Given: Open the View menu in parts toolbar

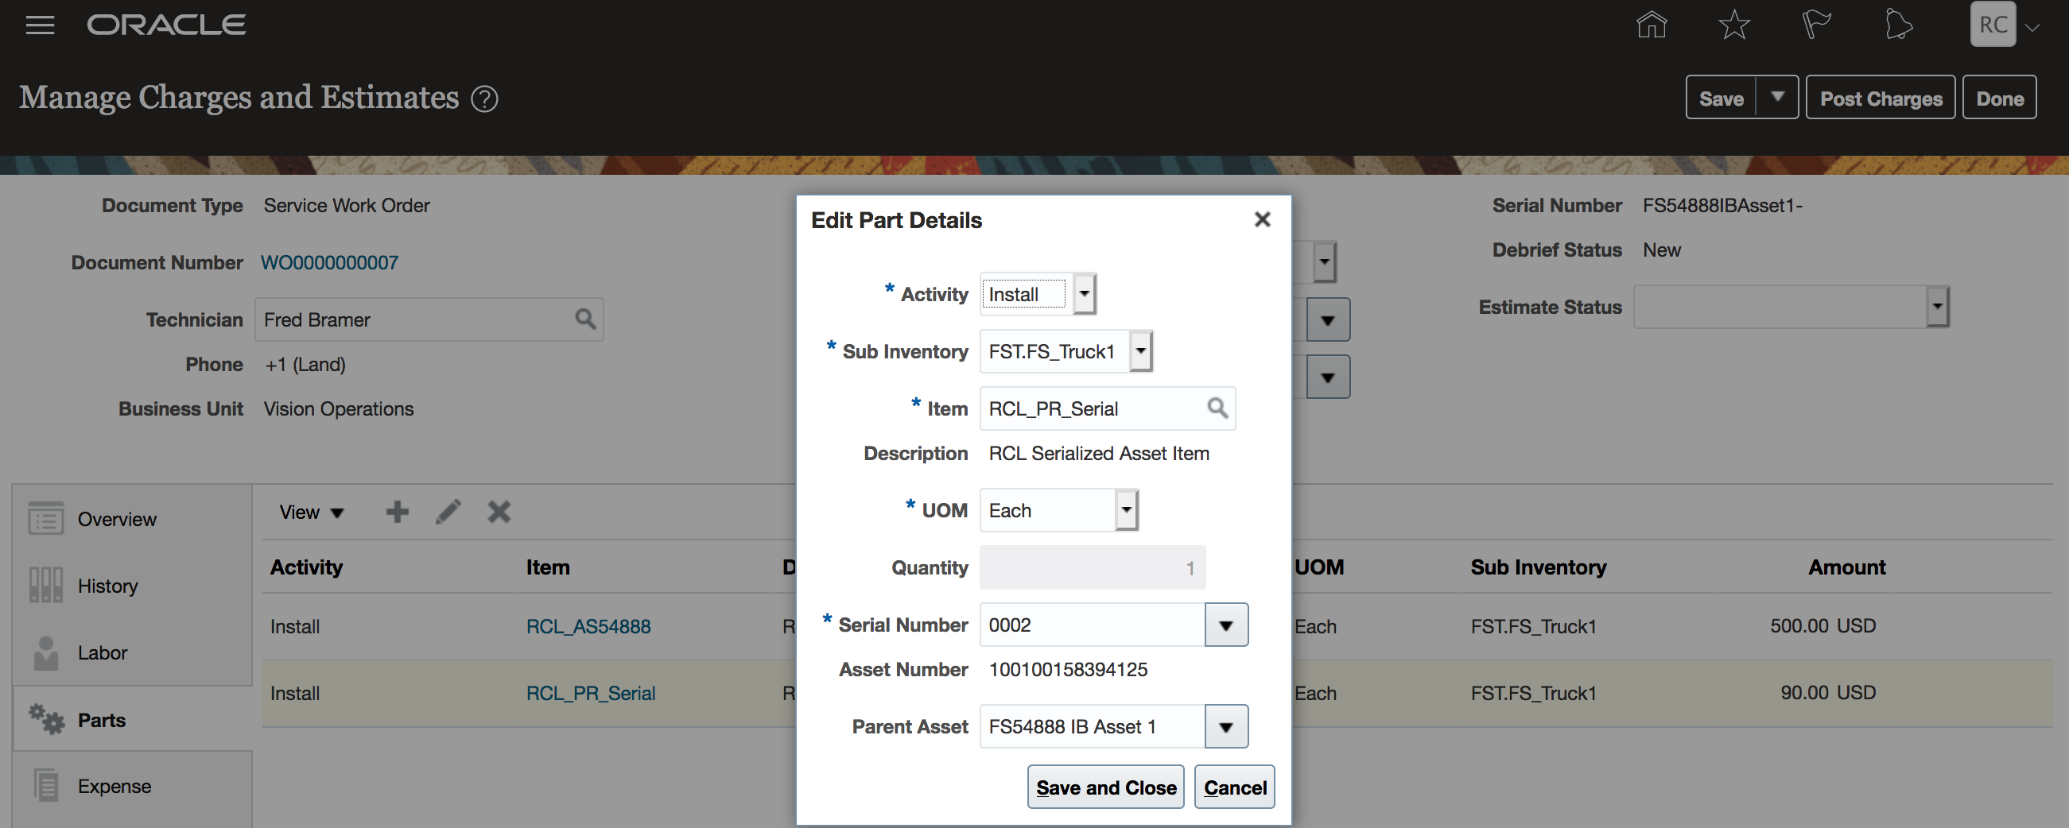Looking at the screenshot, I should coord(311,513).
